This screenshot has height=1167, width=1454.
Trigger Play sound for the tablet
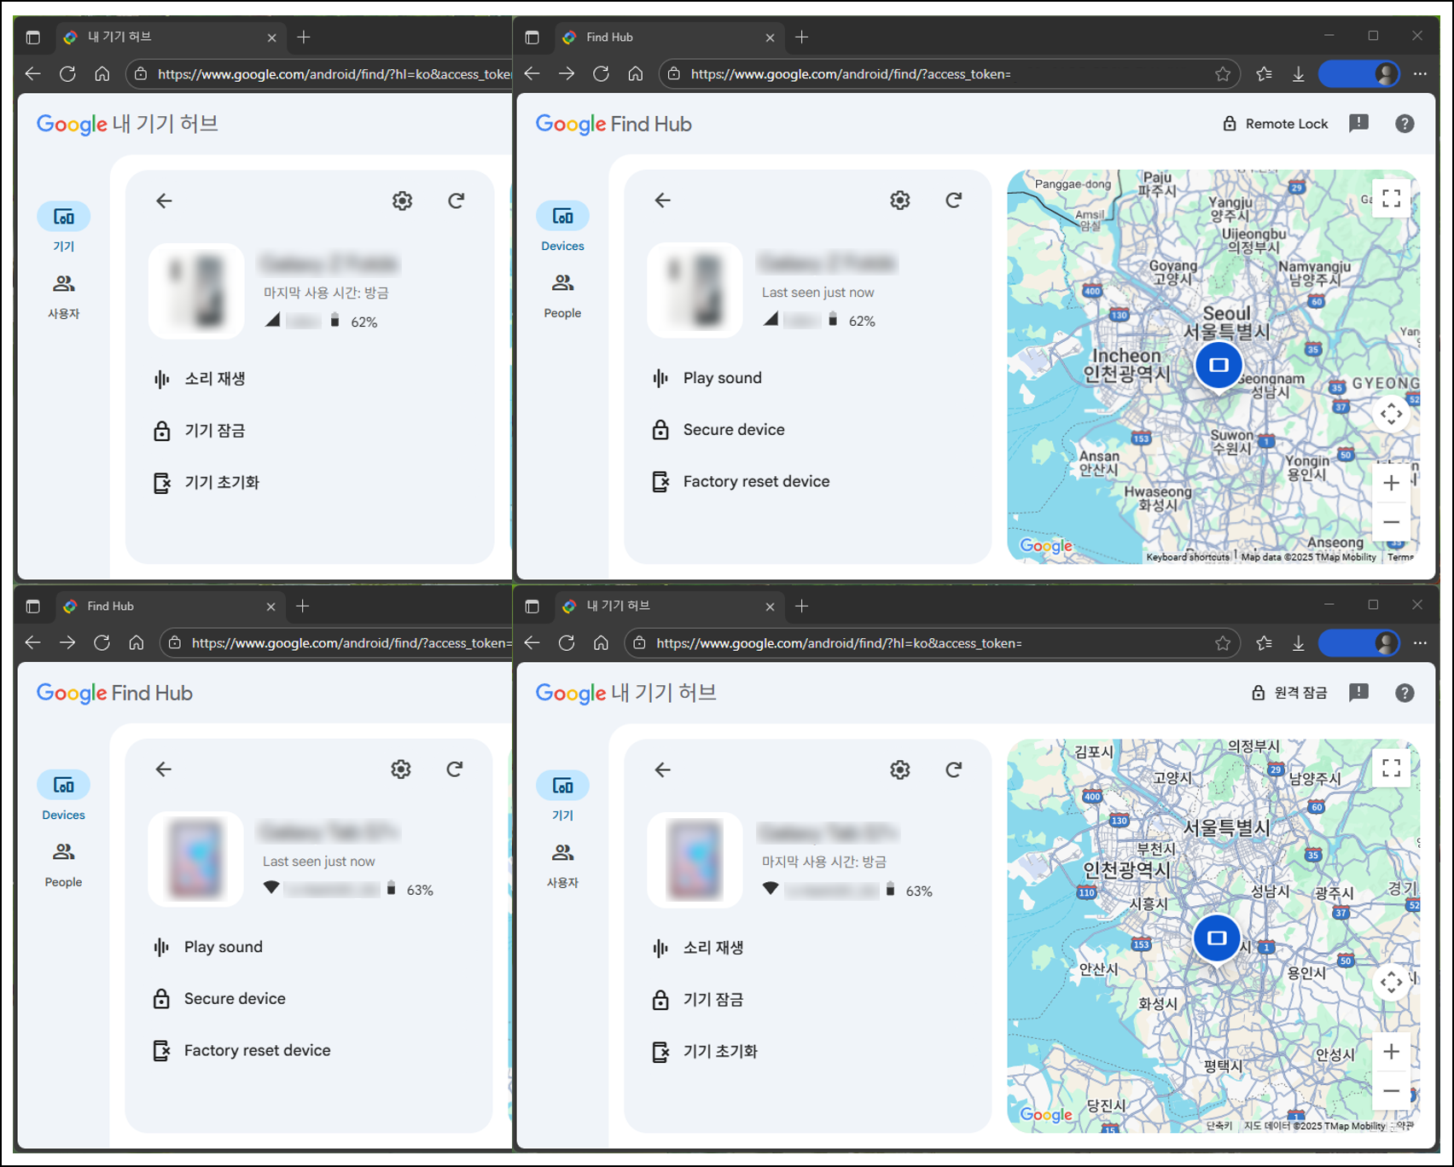pyautogui.click(x=222, y=946)
